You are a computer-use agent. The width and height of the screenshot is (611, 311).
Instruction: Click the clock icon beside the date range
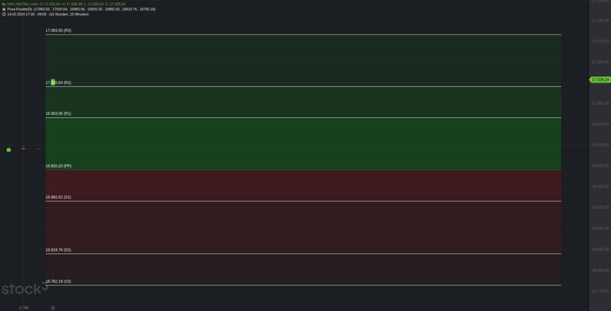click(4, 14)
